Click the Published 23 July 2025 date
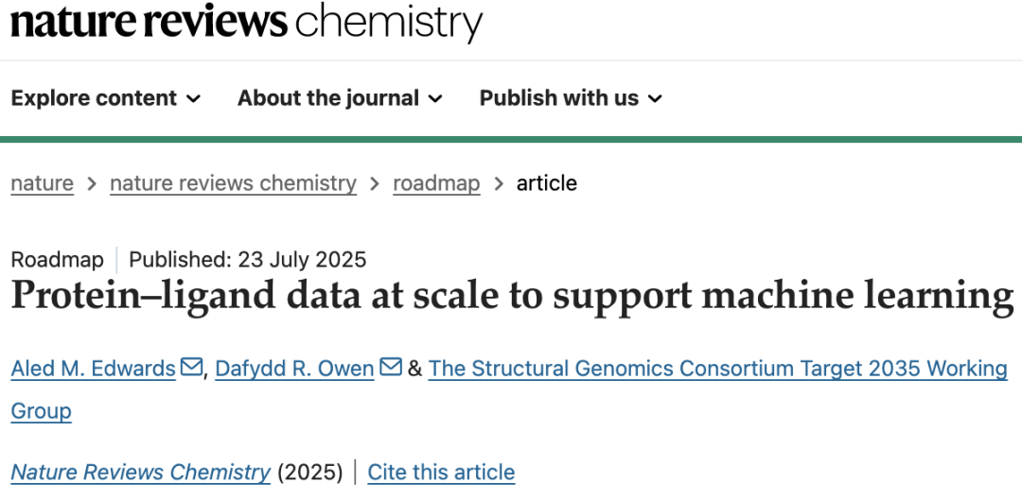This screenshot has height=500, width=1022. [x=248, y=260]
